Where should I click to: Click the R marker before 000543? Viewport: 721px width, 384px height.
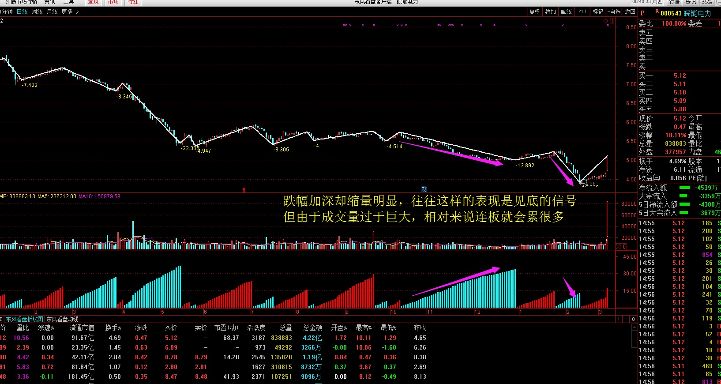657,11
